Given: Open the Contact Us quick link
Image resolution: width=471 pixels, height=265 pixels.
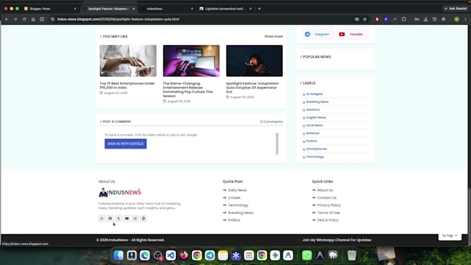Looking at the screenshot, I should coord(326,198).
